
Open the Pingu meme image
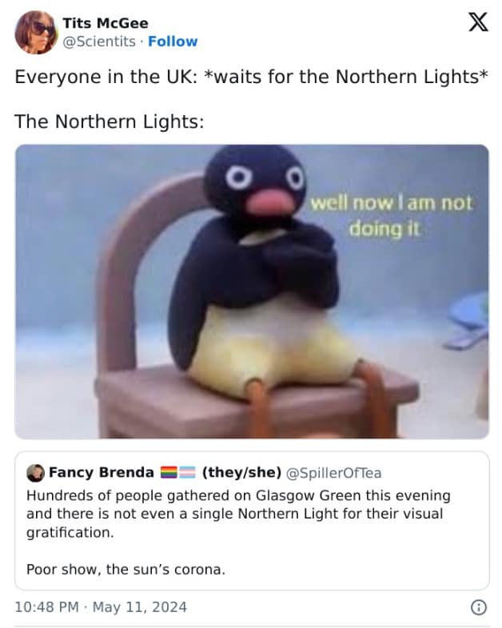pyautogui.click(x=252, y=292)
